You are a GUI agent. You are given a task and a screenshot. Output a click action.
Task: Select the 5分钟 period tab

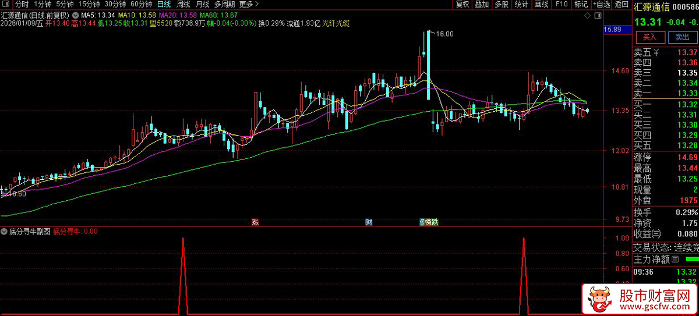tap(65, 4)
